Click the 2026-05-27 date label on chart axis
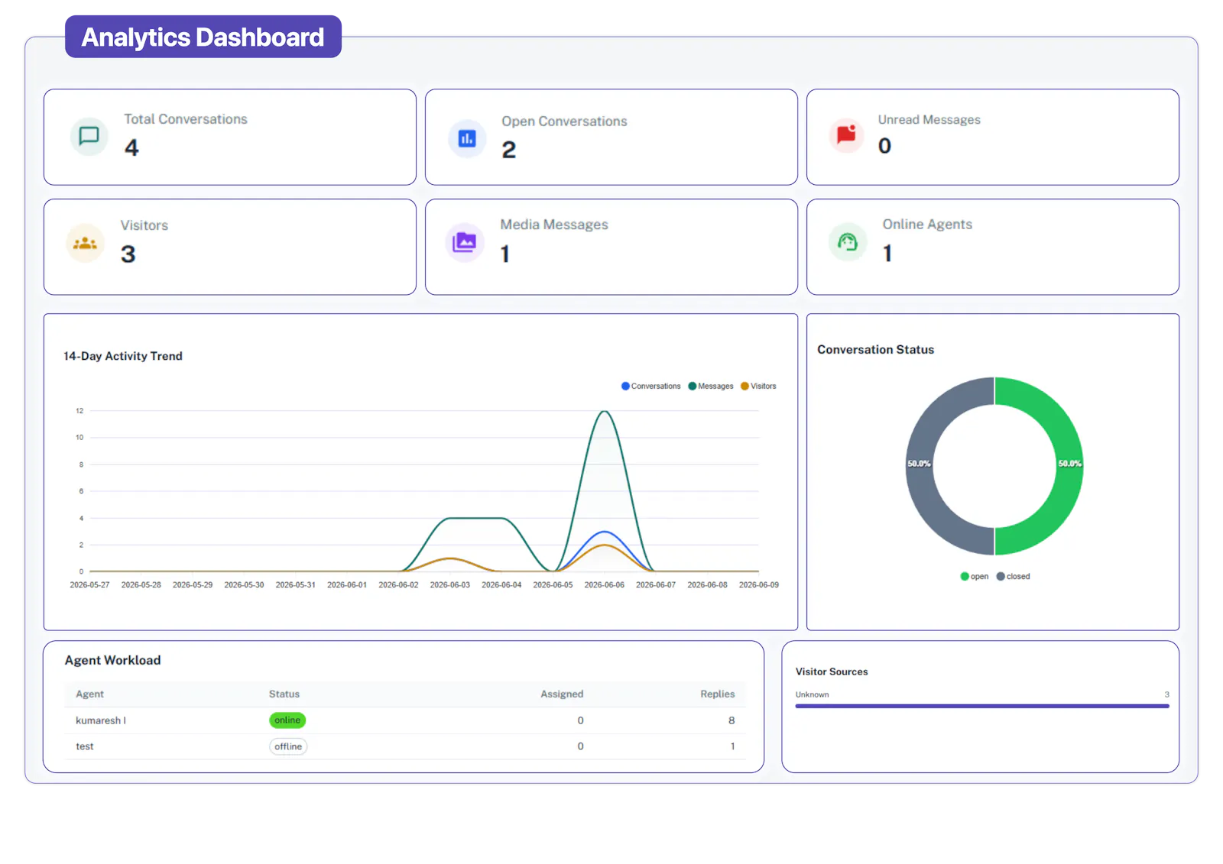The height and width of the screenshot is (864, 1223). point(89,584)
